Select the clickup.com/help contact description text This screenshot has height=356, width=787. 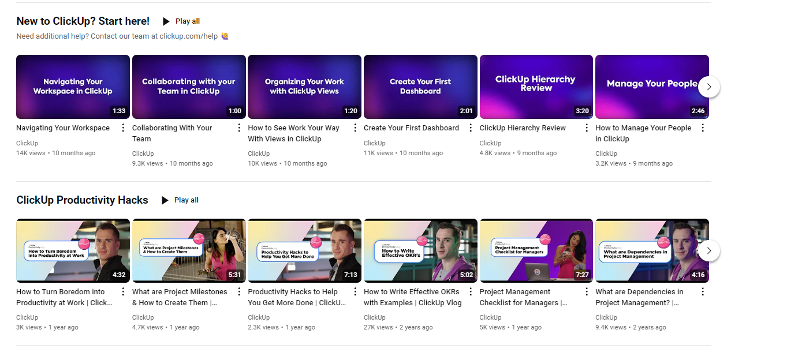[x=122, y=36]
